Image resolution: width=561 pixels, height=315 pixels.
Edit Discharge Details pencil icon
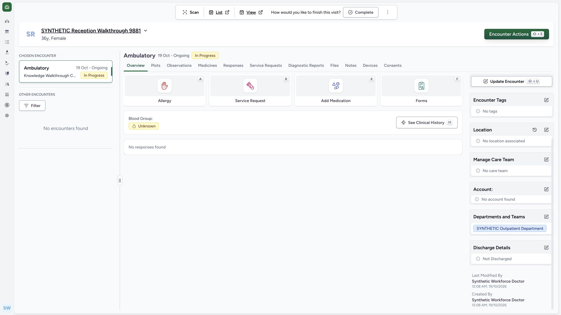tap(546, 248)
